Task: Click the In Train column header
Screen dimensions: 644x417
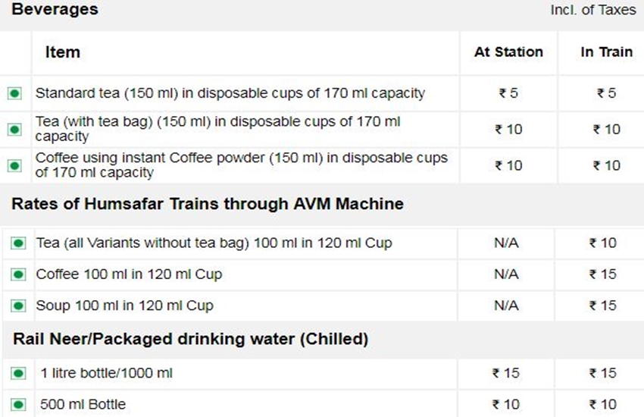Action: coord(606,52)
